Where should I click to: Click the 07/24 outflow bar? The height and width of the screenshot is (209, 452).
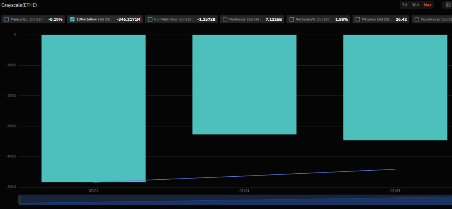tap(244, 85)
